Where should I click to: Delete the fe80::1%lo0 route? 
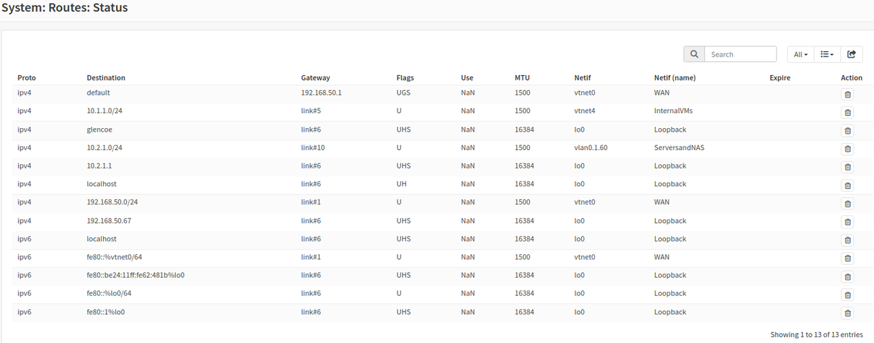(x=847, y=313)
